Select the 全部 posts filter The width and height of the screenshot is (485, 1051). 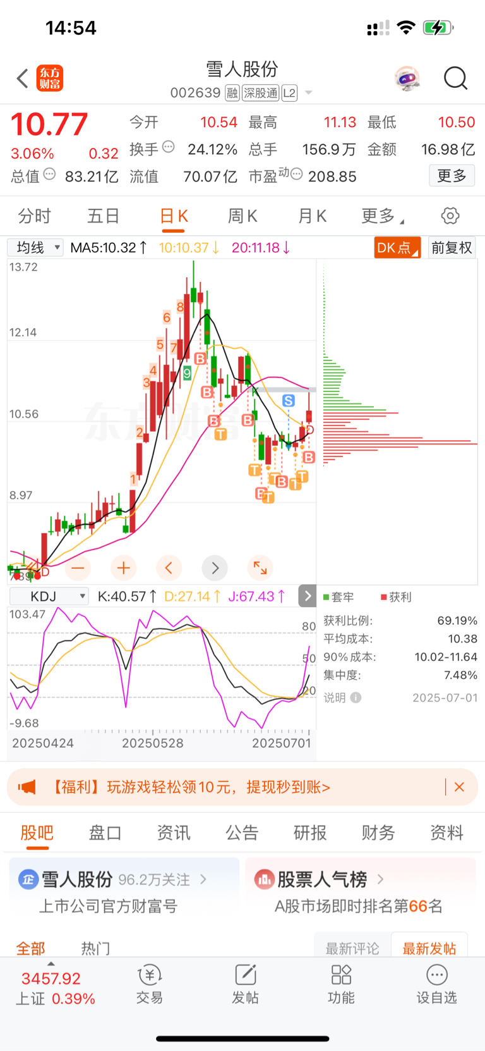tap(30, 949)
